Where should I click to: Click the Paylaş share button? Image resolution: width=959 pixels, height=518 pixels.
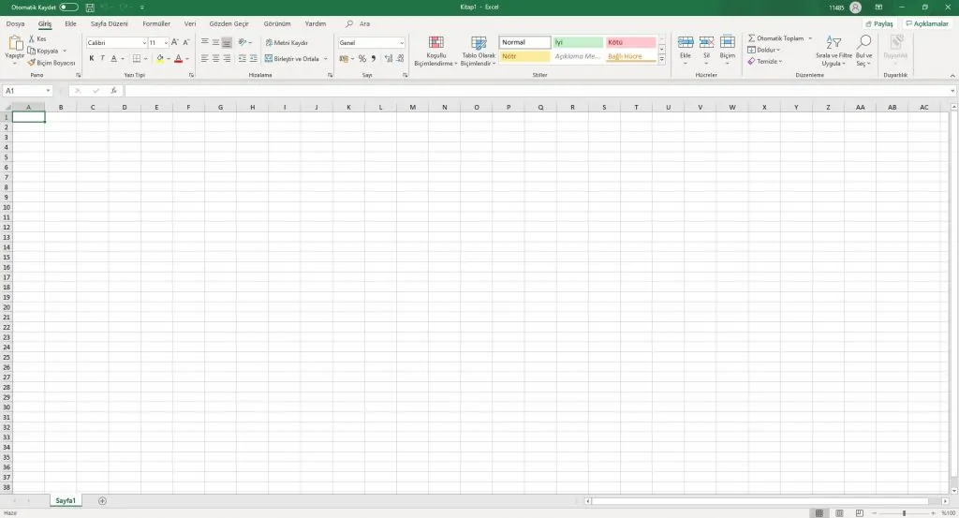coord(878,23)
